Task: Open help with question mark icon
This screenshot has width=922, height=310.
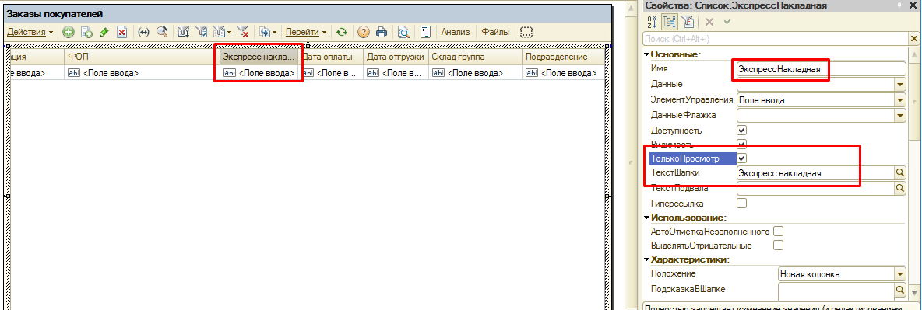Action: 364,32
